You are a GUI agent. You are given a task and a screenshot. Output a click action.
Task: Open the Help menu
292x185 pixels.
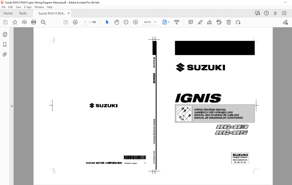50,7
